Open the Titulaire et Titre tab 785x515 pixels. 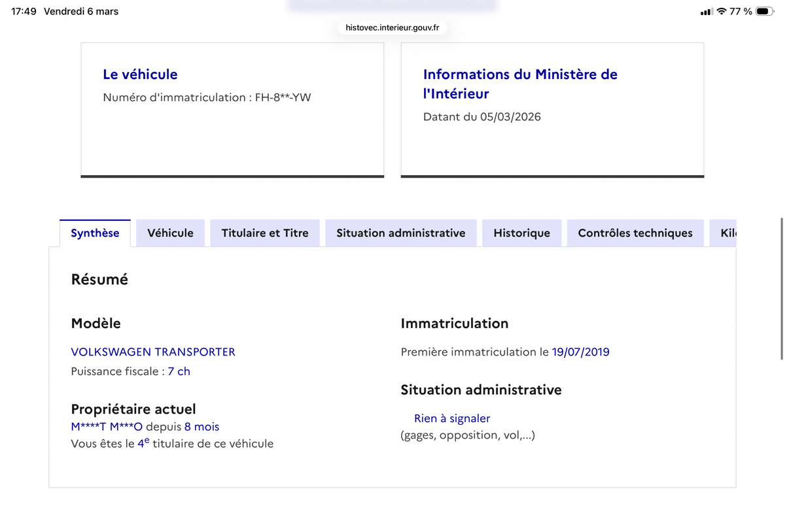[x=265, y=233]
